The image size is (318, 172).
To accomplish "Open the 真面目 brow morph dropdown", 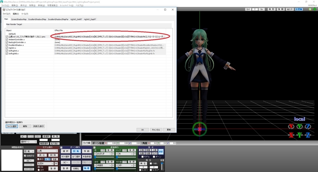I will point(104,165).
